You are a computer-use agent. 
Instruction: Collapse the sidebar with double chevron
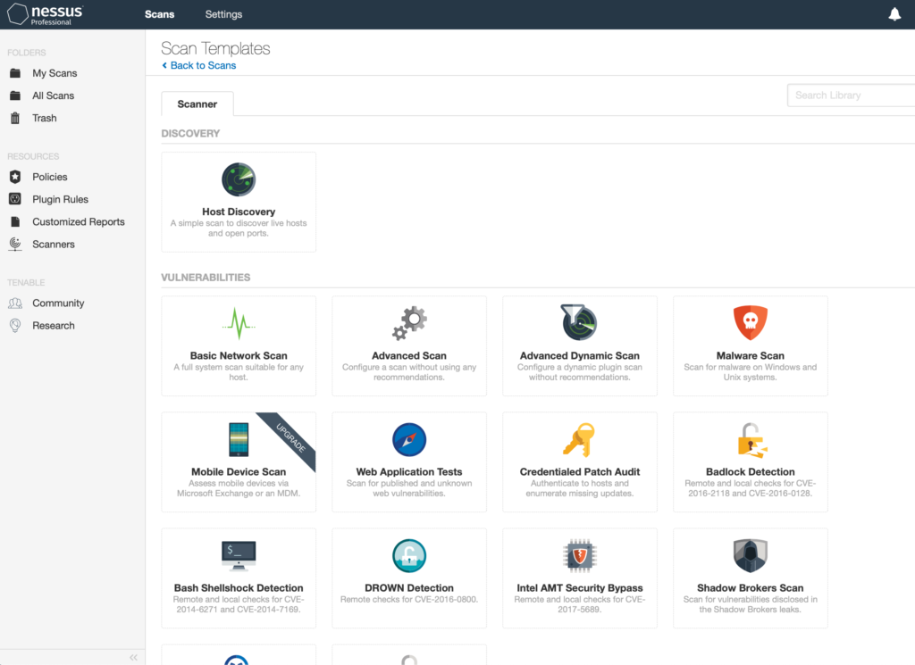134,658
